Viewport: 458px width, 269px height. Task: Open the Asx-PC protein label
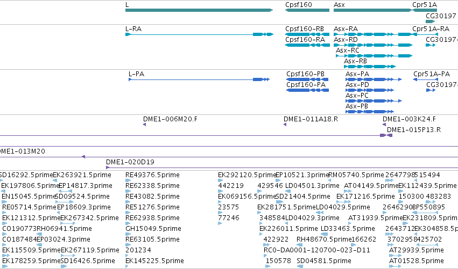[357, 96]
